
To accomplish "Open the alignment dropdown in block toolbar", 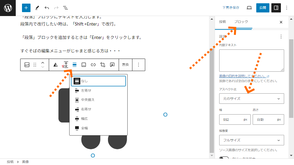I will [74, 65].
